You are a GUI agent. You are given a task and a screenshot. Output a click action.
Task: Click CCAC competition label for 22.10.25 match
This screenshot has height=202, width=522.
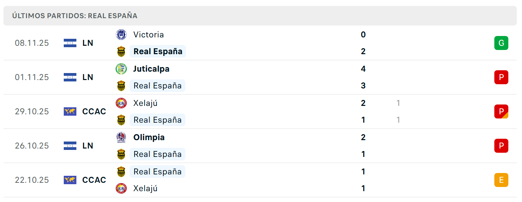pos(94,180)
